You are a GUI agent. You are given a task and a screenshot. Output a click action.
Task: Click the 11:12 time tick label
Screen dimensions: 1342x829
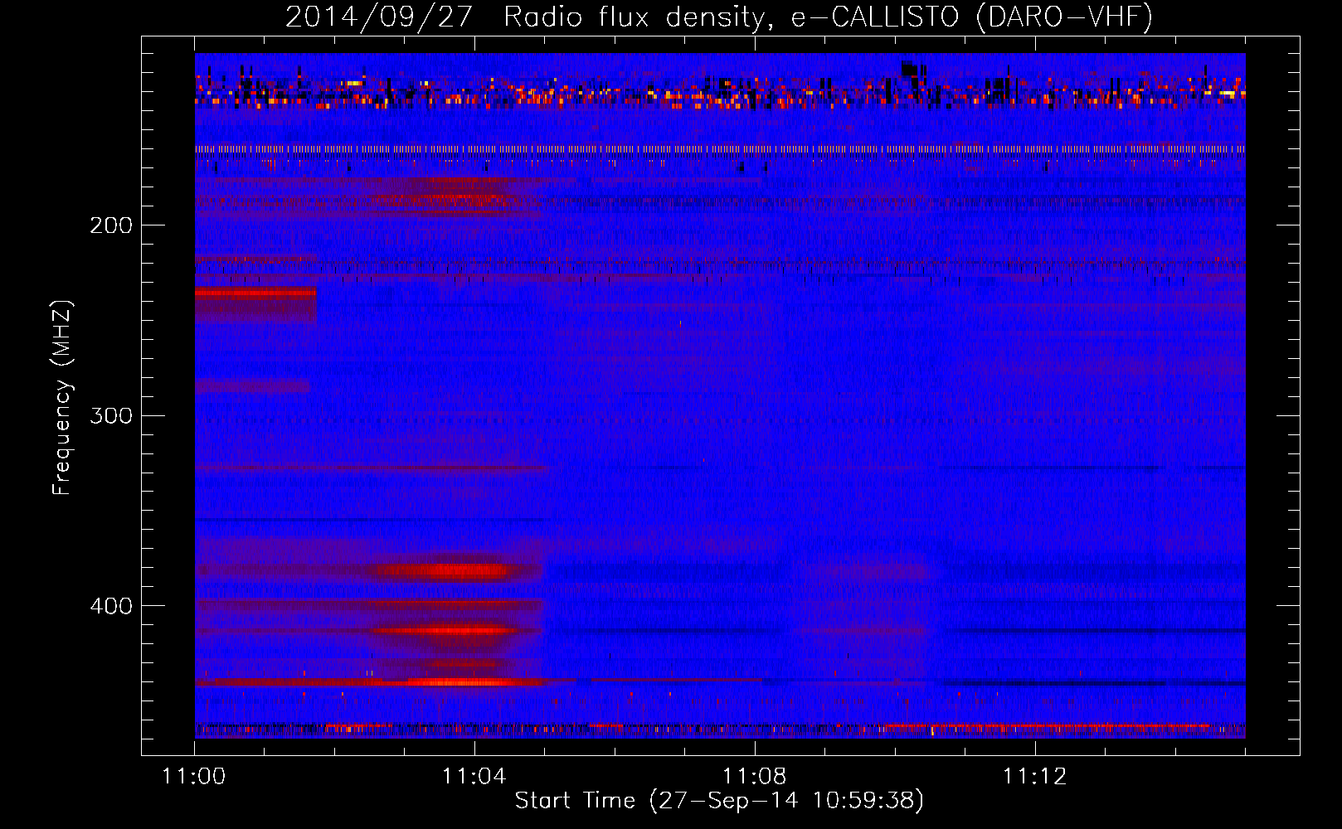[1035, 777]
